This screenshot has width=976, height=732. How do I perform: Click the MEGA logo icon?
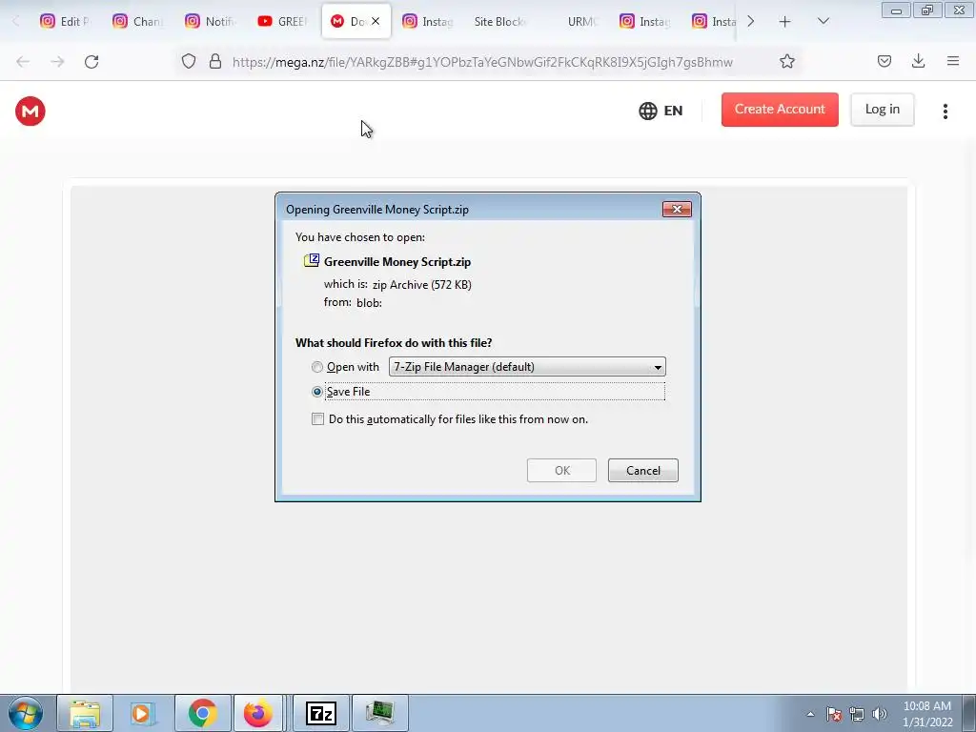point(30,112)
